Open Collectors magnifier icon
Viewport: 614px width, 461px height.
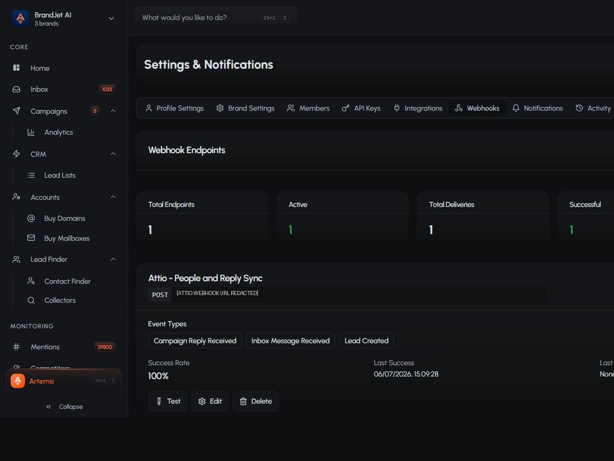click(31, 300)
